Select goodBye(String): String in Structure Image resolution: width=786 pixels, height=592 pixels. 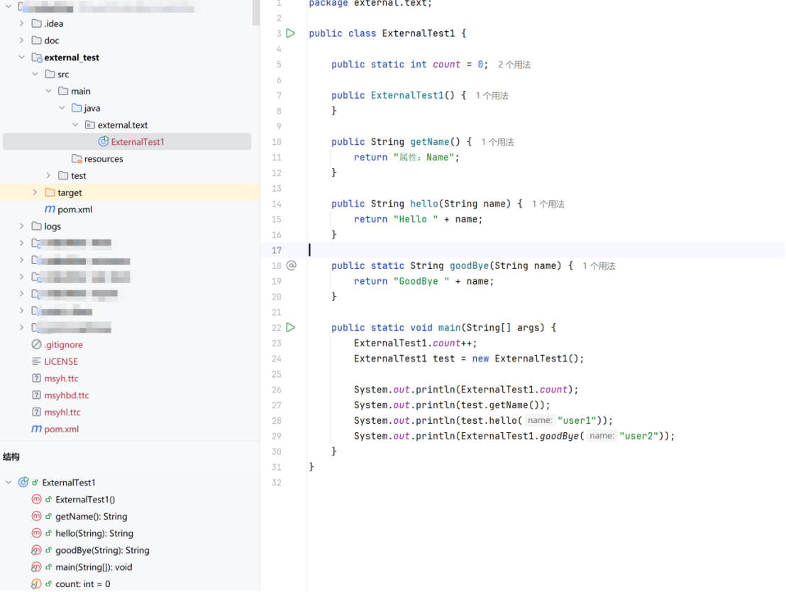click(102, 550)
